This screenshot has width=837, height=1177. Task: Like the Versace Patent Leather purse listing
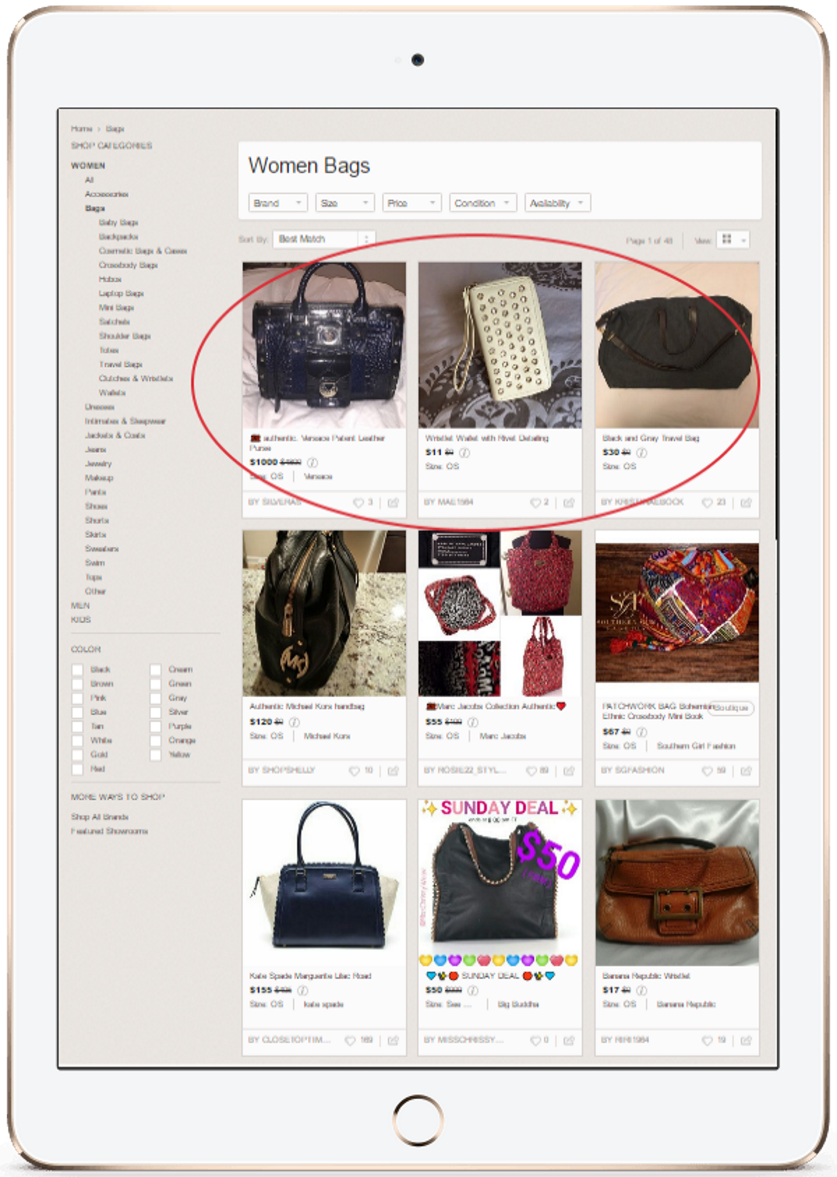pyautogui.click(x=359, y=503)
